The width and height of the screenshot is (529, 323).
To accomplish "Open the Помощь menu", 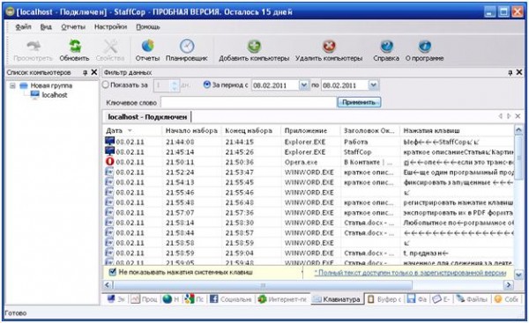I will tap(148, 26).
